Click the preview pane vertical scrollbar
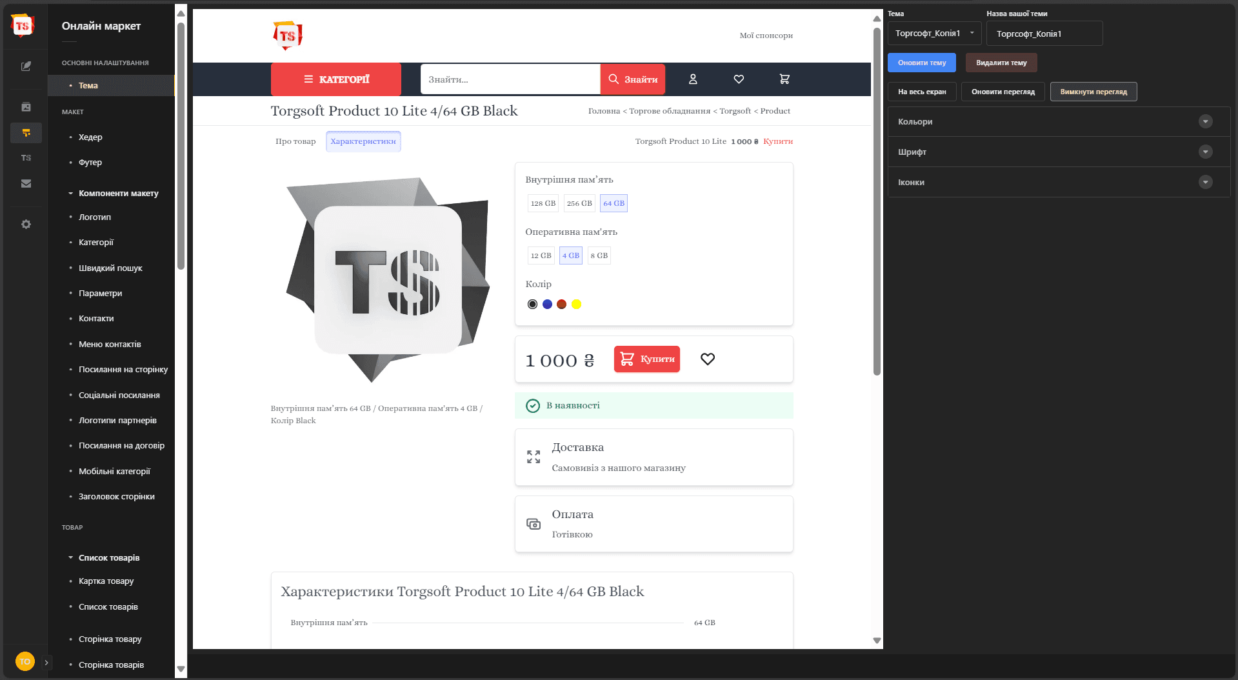 pyautogui.click(x=877, y=201)
